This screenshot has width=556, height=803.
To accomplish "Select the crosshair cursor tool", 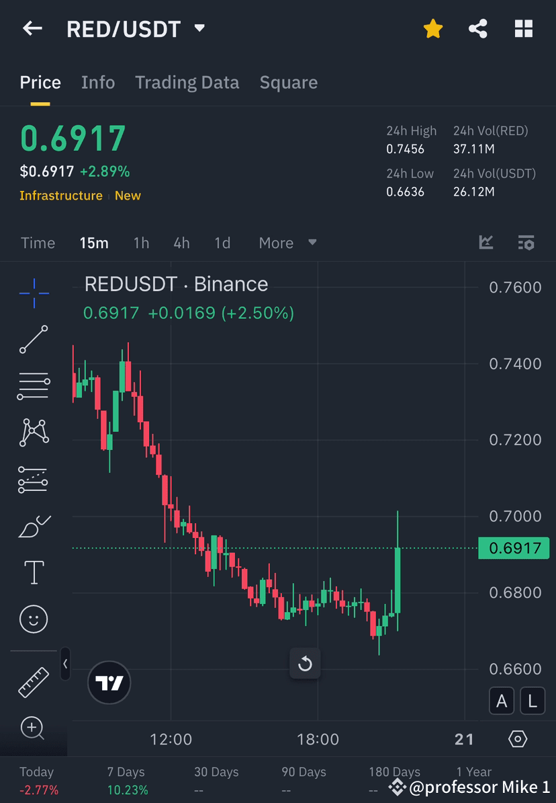I will (34, 293).
